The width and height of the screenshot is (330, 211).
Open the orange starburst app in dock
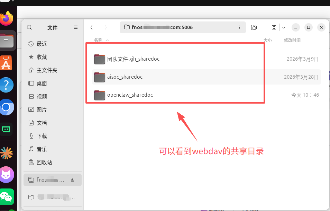coord(6,153)
